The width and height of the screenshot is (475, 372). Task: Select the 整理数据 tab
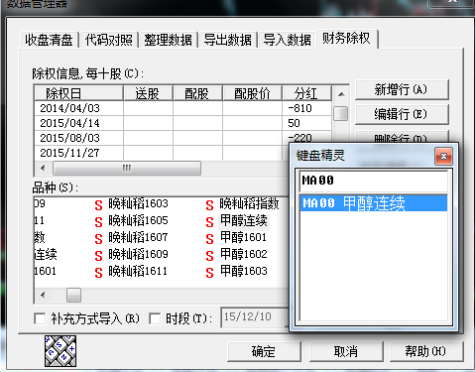168,40
